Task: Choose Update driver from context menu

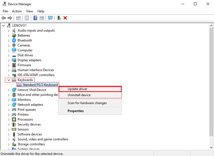Action: [x=90, y=89]
